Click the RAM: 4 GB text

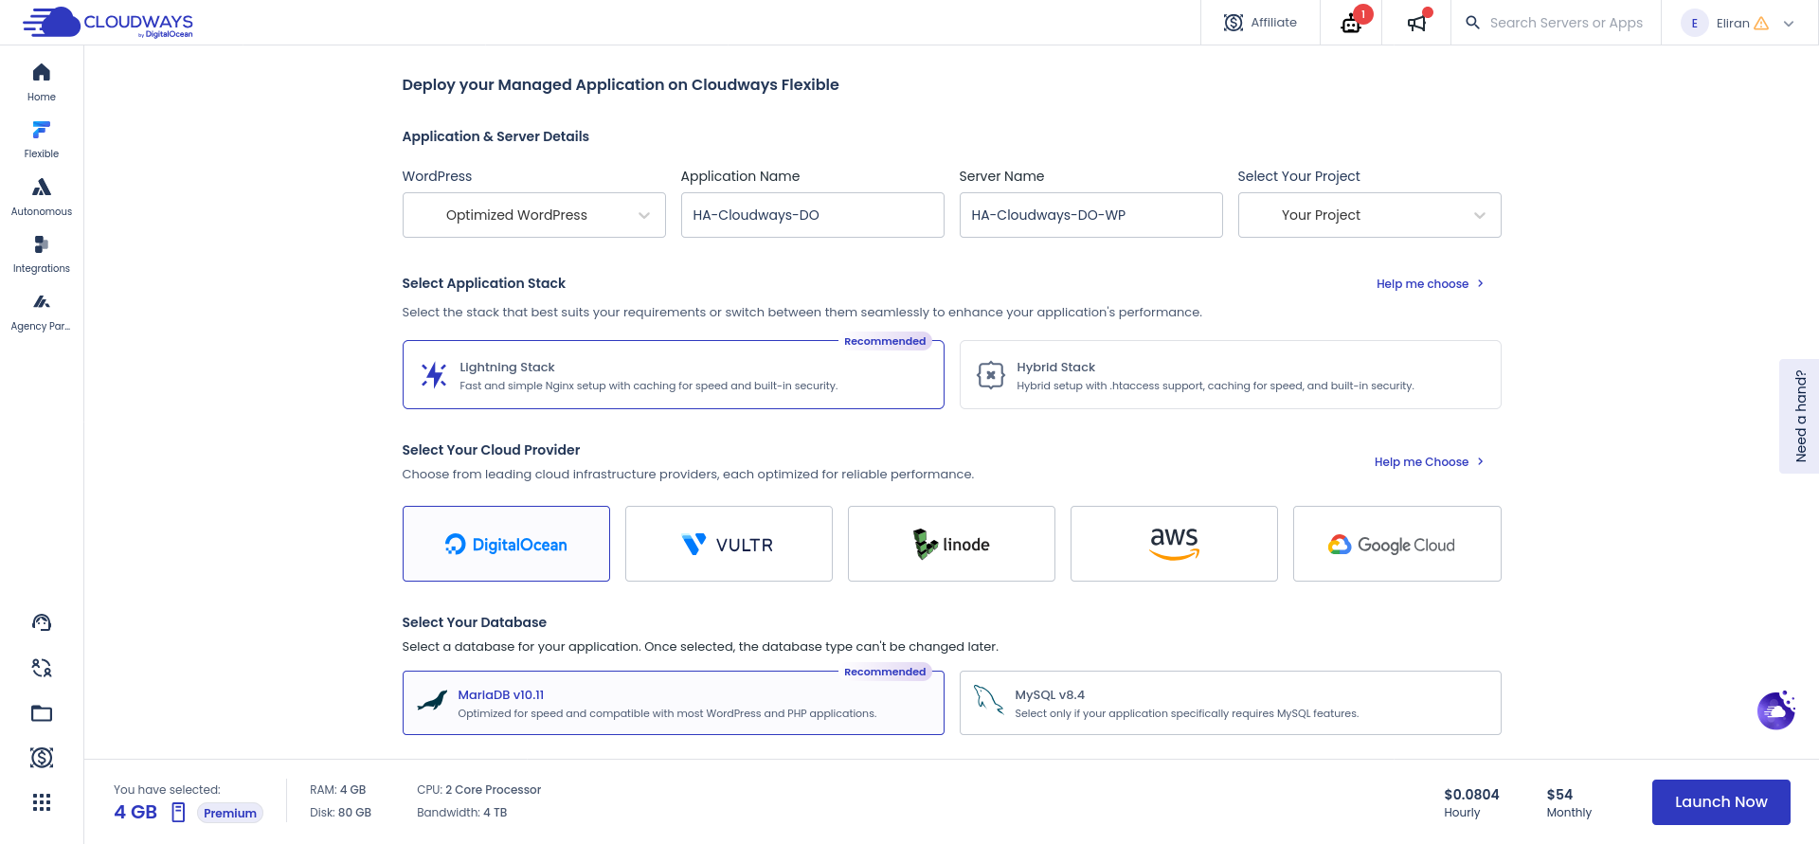pyautogui.click(x=337, y=790)
